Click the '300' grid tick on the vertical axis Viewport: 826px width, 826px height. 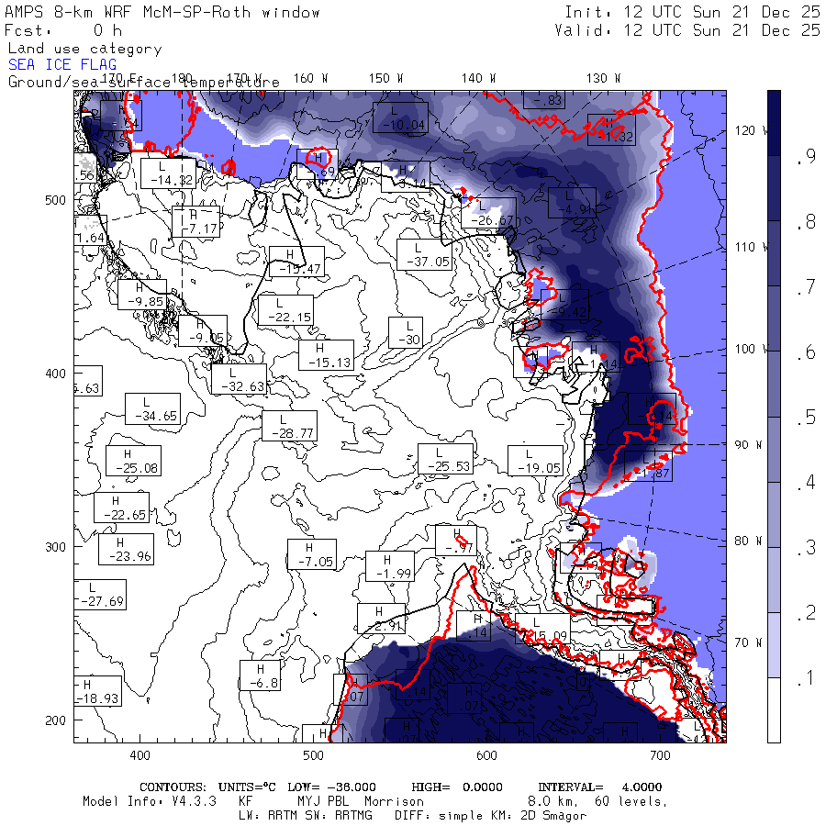(55, 547)
